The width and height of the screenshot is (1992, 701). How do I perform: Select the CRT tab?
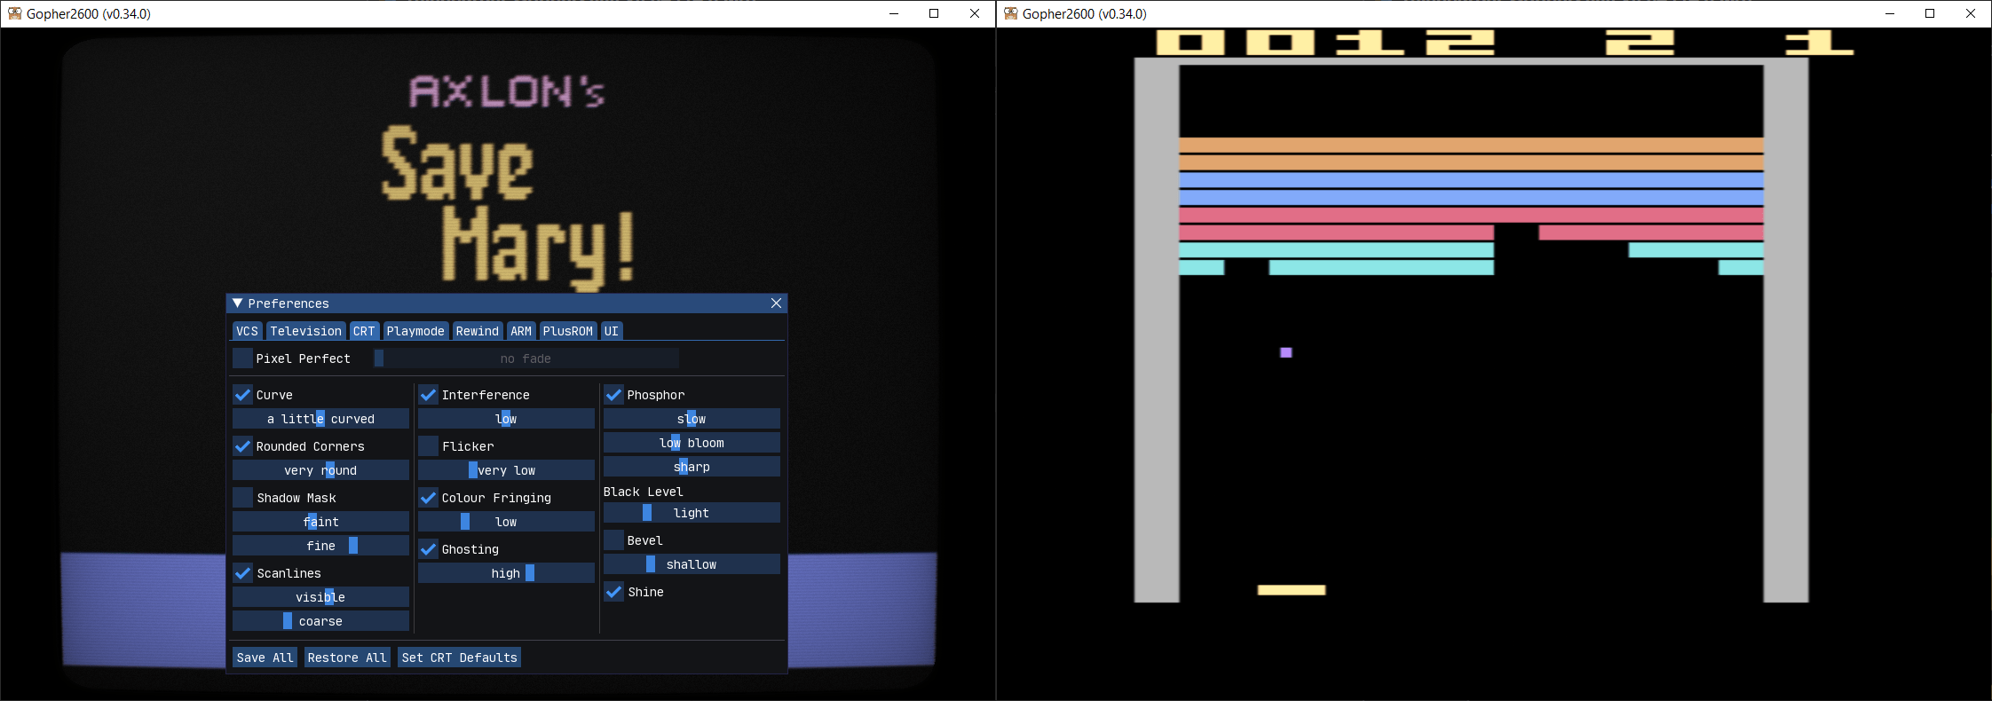pos(364,331)
